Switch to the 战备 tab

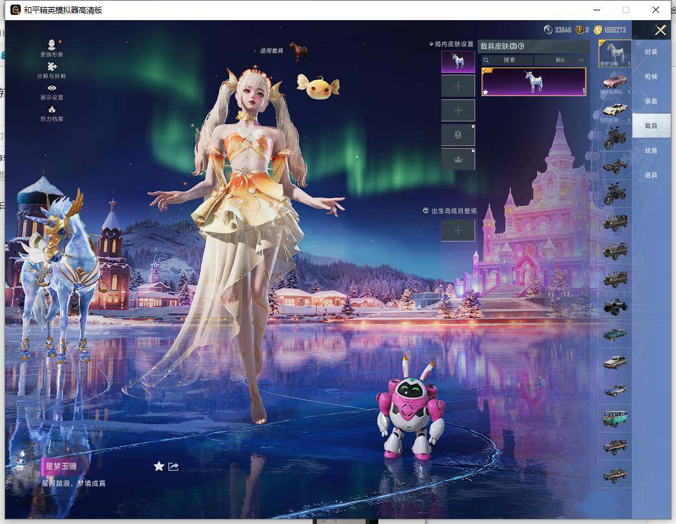pos(651,151)
